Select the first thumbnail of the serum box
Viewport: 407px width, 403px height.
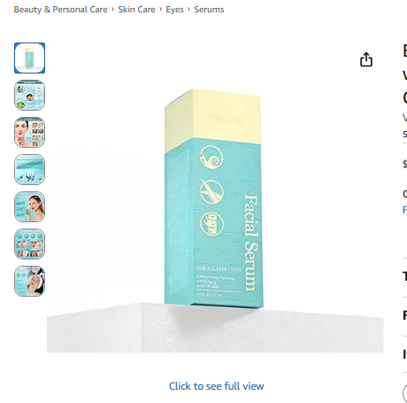coord(29,58)
